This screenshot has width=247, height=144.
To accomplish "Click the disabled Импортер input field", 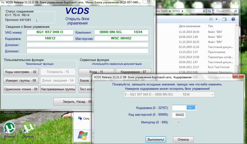I will [x=177, y=122].
